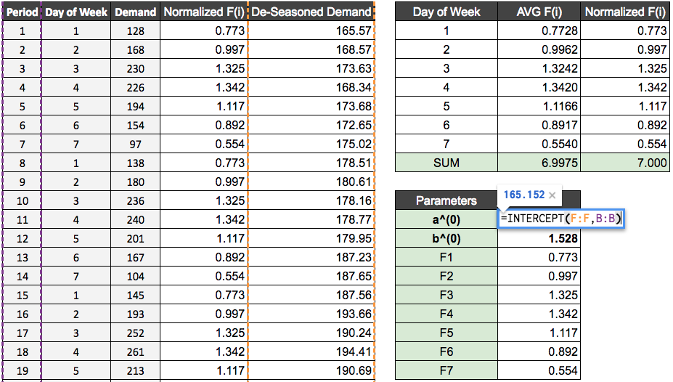This screenshot has width=673, height=382.
Task: Close the 165.152 formula result tooltip
Action: click(x=552, y=195)
